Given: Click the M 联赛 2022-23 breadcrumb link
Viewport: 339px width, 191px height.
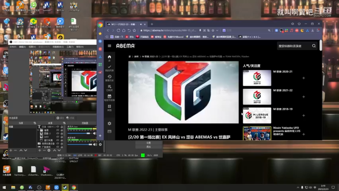Looking at the screenshot, I should pyautogui.click(x=150, y=56).
